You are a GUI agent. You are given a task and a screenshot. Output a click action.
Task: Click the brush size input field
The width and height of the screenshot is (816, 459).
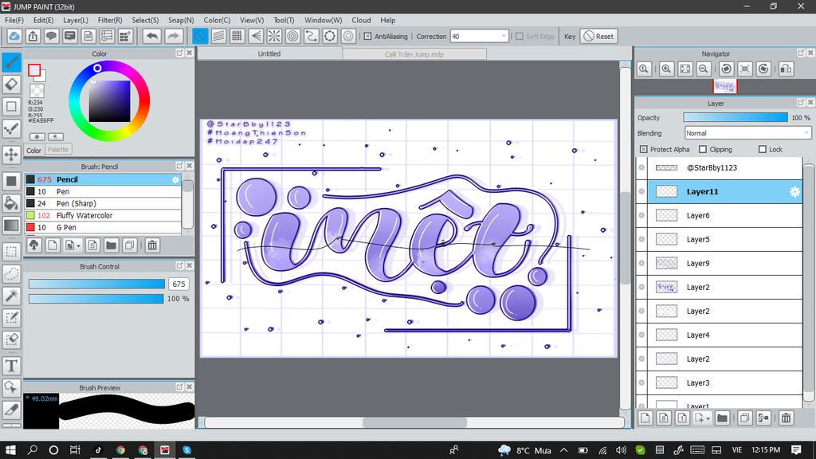click(x=178, y=284)
